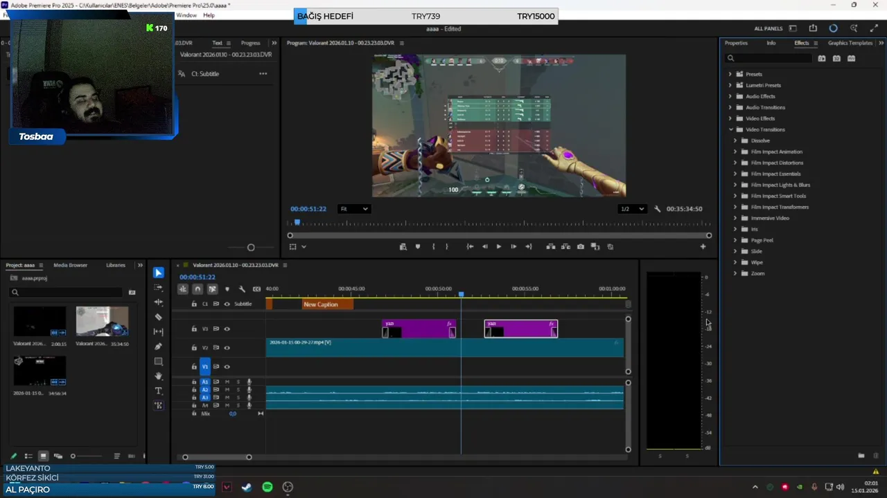Click the Effects panel search field

tap(769, 59)
